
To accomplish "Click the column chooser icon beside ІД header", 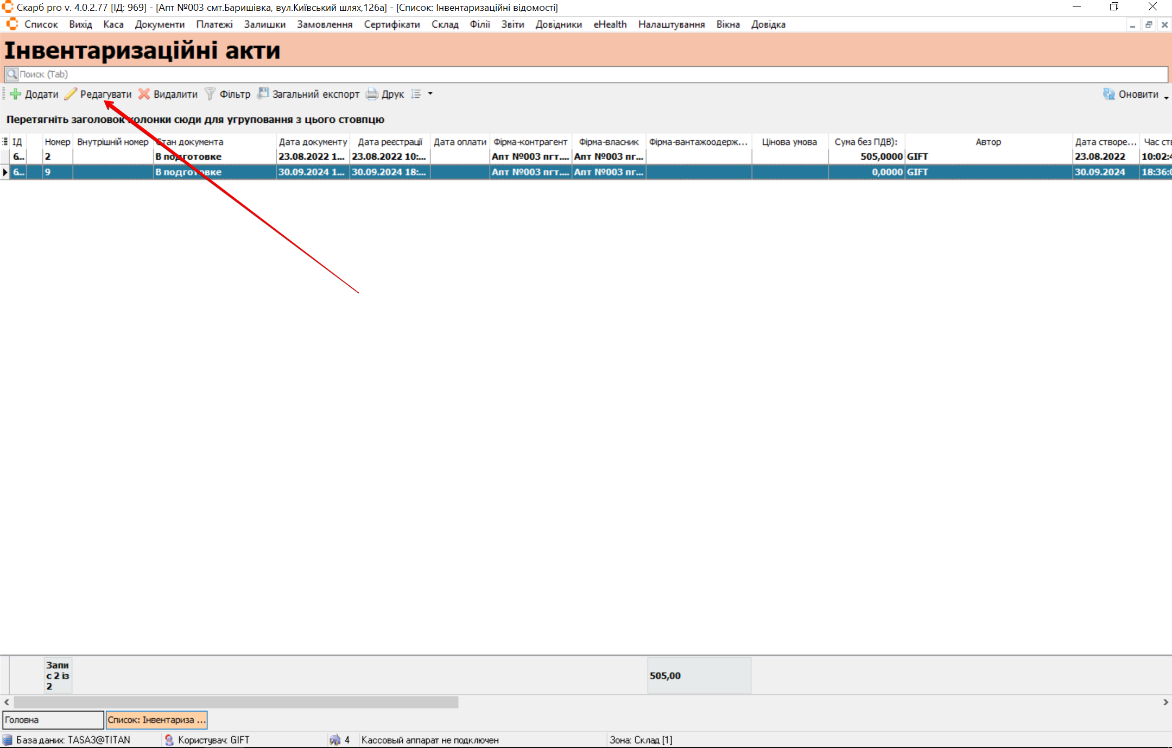I will coord(5,142).
